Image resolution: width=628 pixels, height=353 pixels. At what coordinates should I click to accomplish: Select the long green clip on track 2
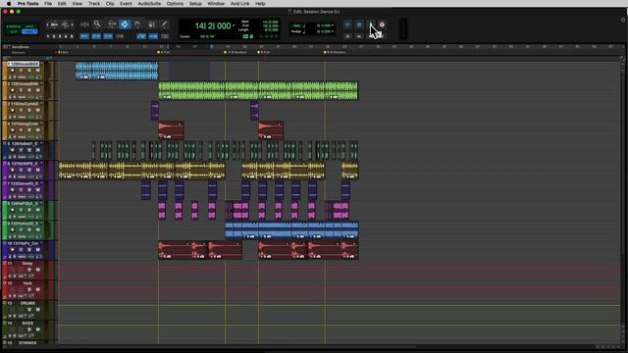point(258,90)
